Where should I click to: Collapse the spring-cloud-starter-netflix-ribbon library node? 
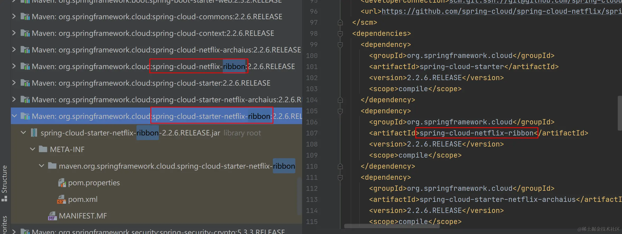pyautogui.click(x=15, y=116)
